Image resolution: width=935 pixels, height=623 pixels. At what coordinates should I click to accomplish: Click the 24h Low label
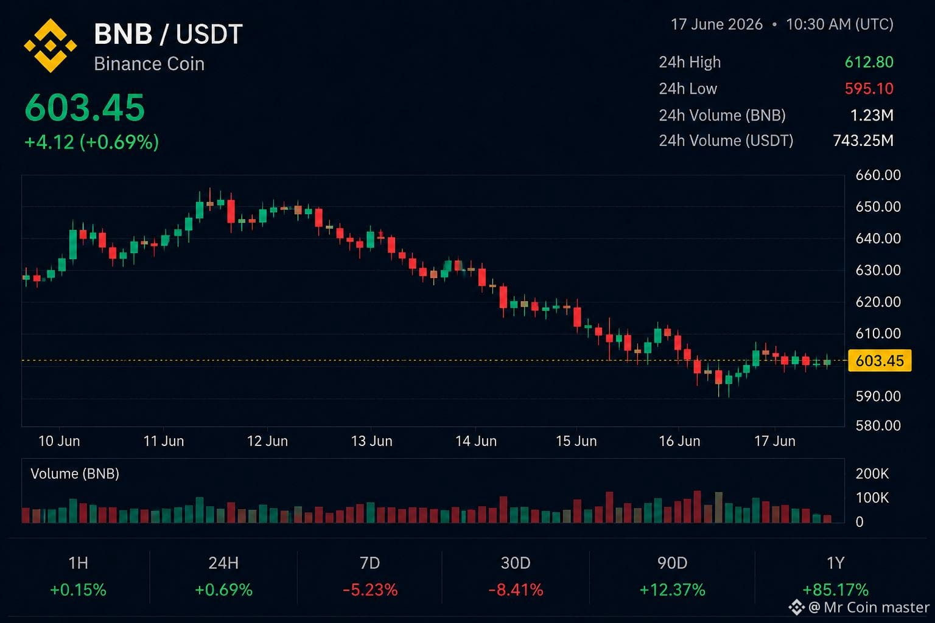[688, 89]
